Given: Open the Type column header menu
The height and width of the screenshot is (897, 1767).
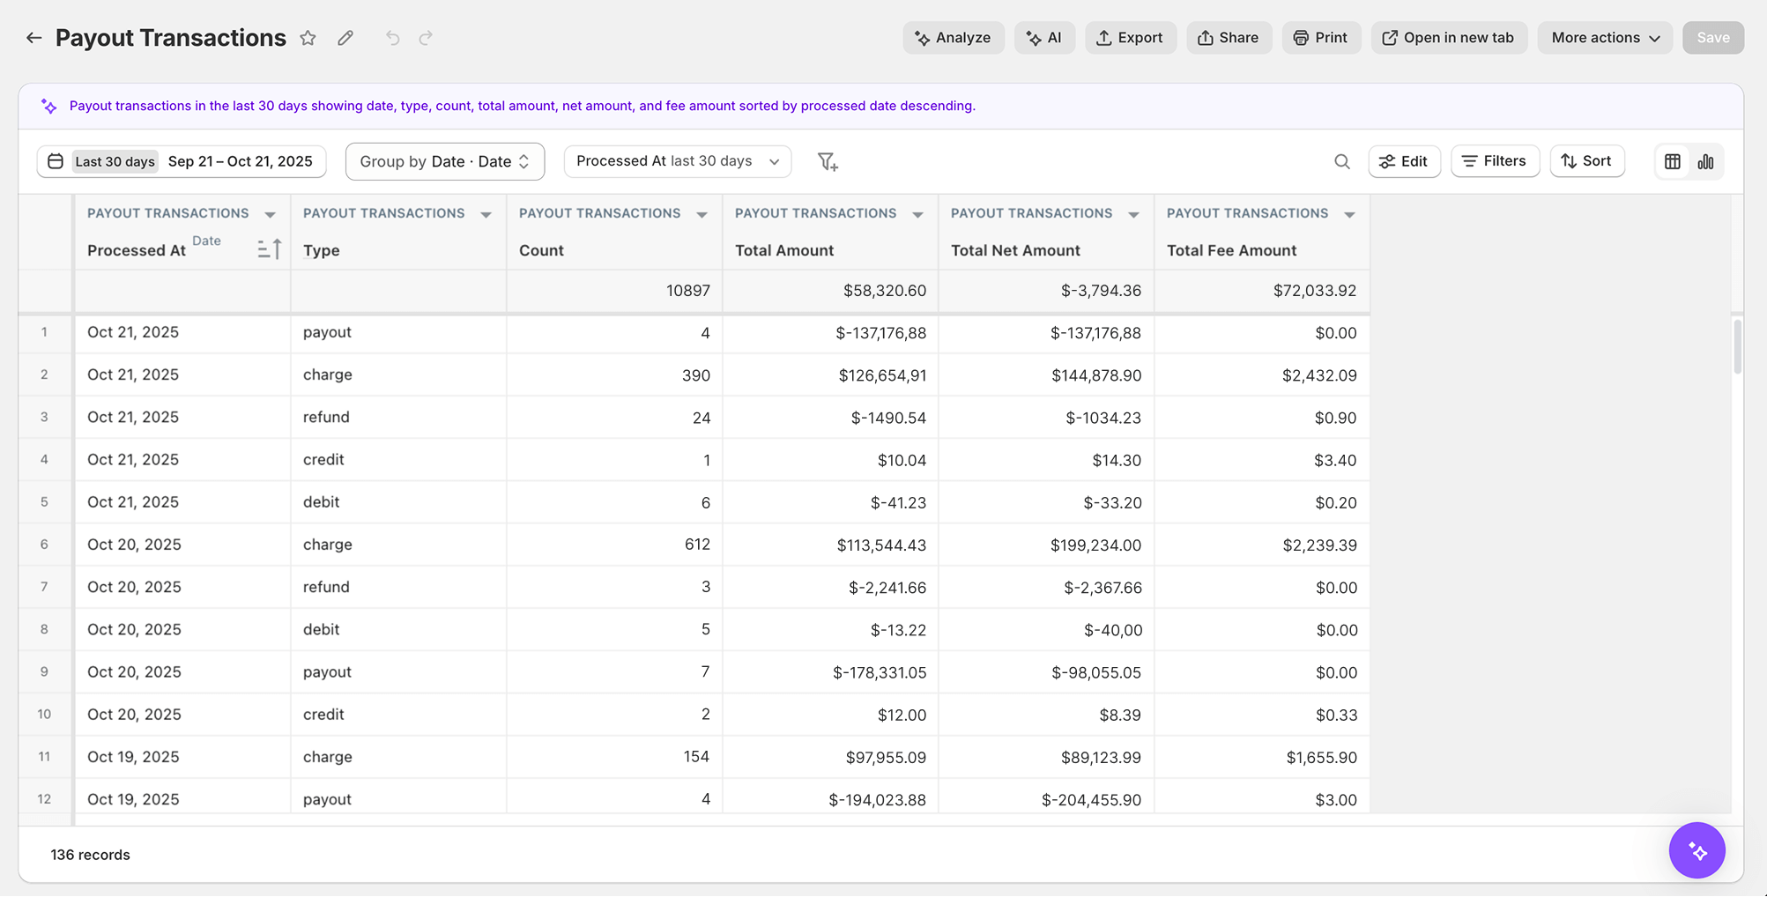Looking at the screenshot, I should pos(486,213).
